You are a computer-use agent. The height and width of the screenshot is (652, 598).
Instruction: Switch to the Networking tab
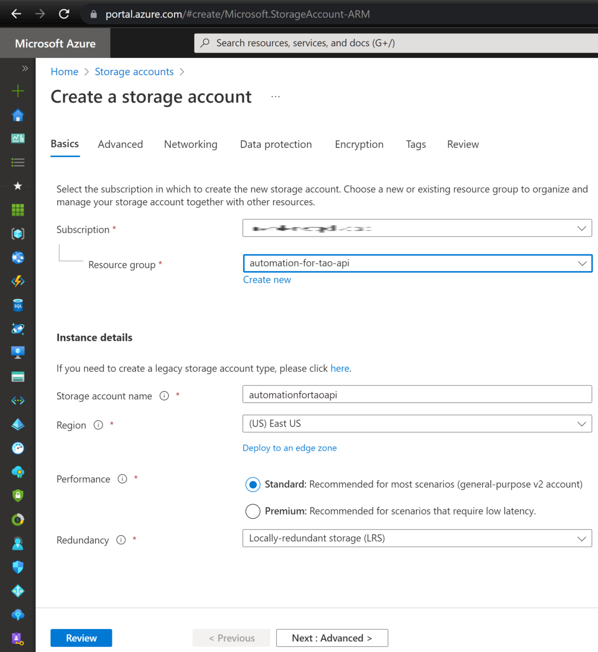pyautogui.click(x=191, y=144)
